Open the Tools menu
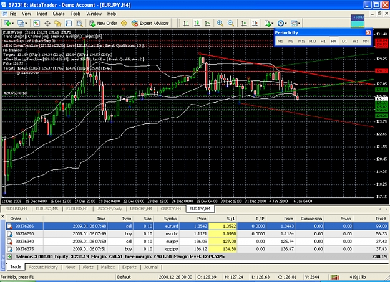Image resolution: width=390 pixels, height=282 pixels. (76, 14)
